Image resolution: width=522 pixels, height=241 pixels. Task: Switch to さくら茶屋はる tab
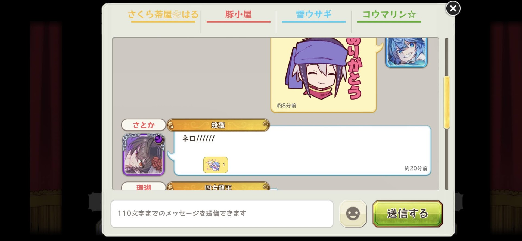pos(163,15)
